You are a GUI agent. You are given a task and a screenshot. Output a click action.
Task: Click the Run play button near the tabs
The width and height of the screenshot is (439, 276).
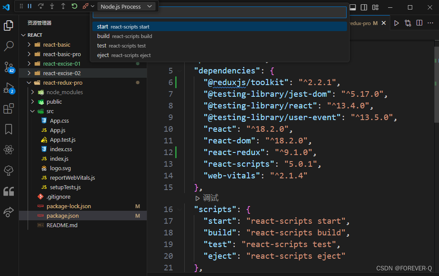(x=396, y=23)
